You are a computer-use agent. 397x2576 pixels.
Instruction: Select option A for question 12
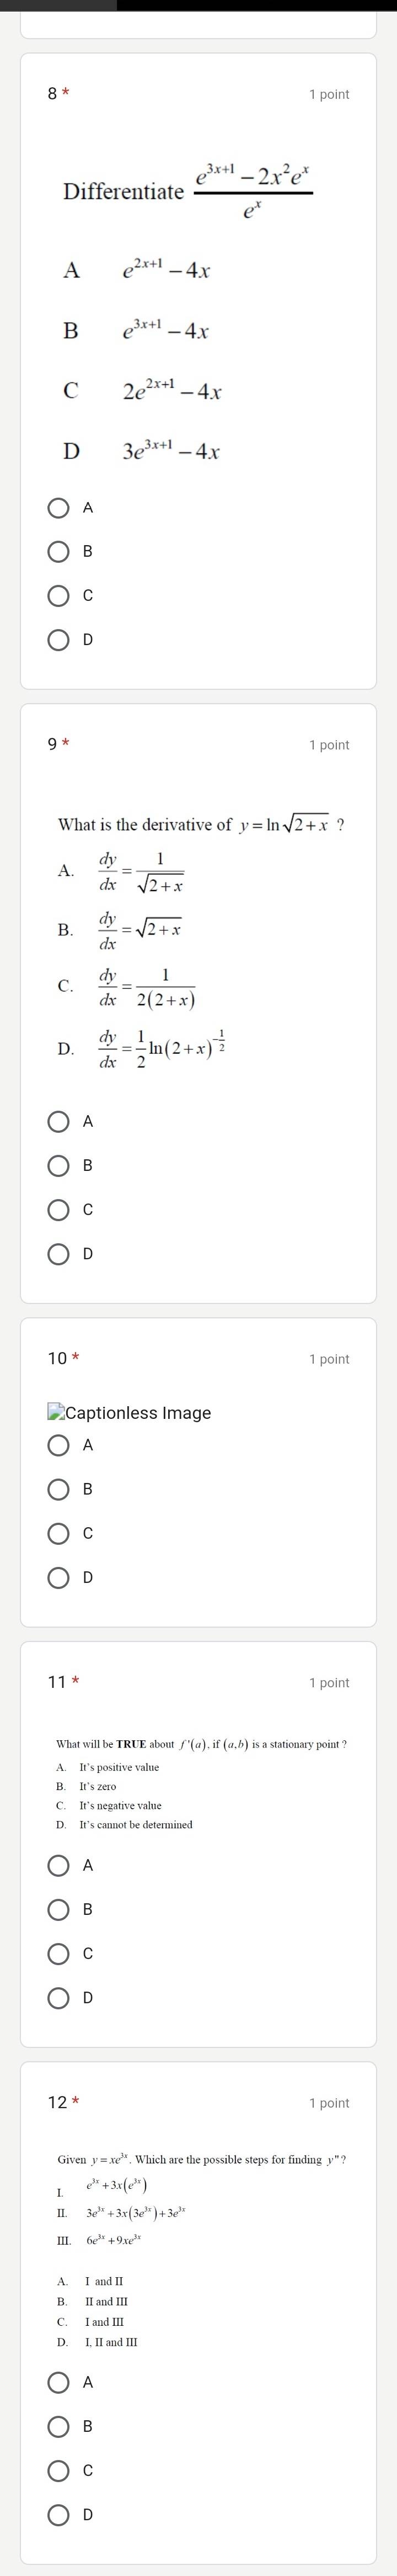[x=60, y=2382]
